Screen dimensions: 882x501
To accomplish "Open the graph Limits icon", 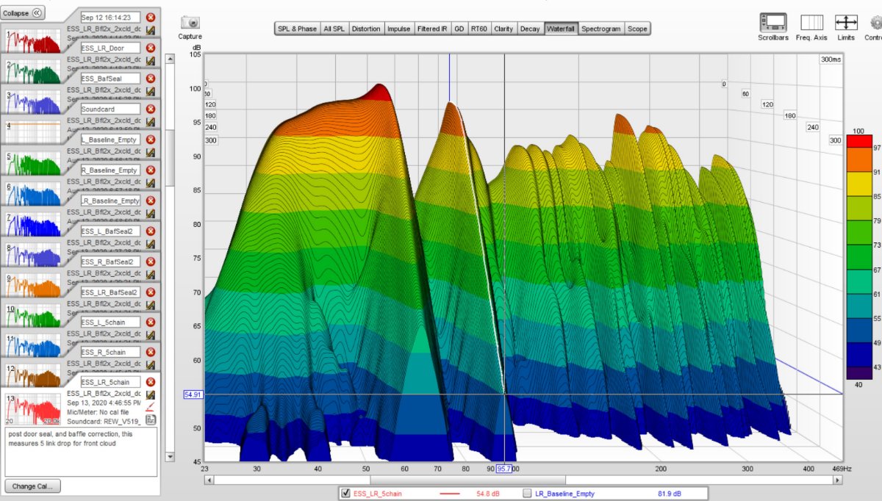I will pyautogui.click(x=846, y=23).
